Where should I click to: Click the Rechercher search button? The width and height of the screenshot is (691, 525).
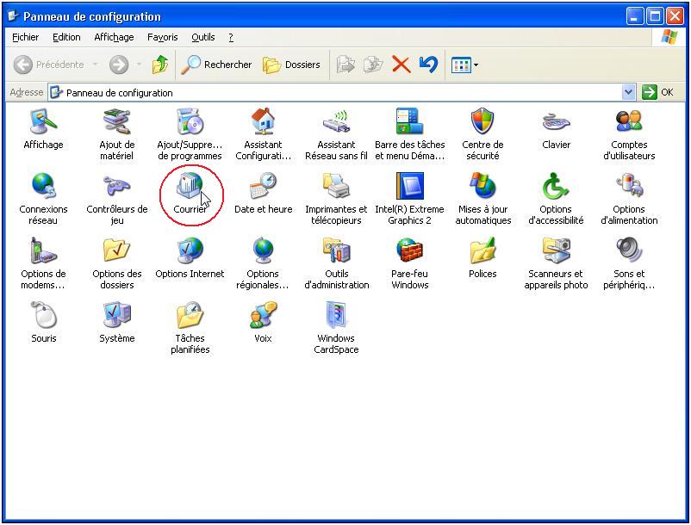pos(217,65)
